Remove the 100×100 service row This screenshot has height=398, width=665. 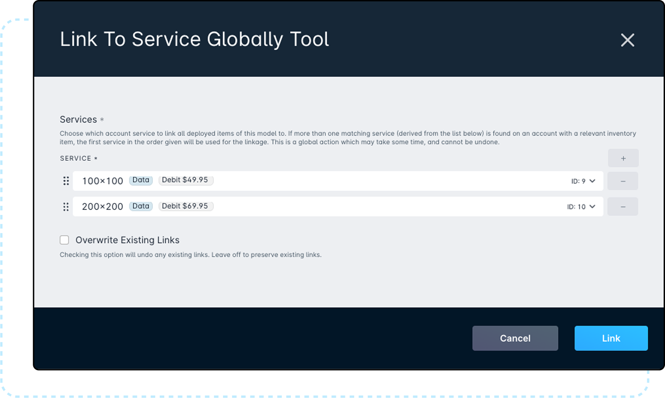tap(623, 181)
